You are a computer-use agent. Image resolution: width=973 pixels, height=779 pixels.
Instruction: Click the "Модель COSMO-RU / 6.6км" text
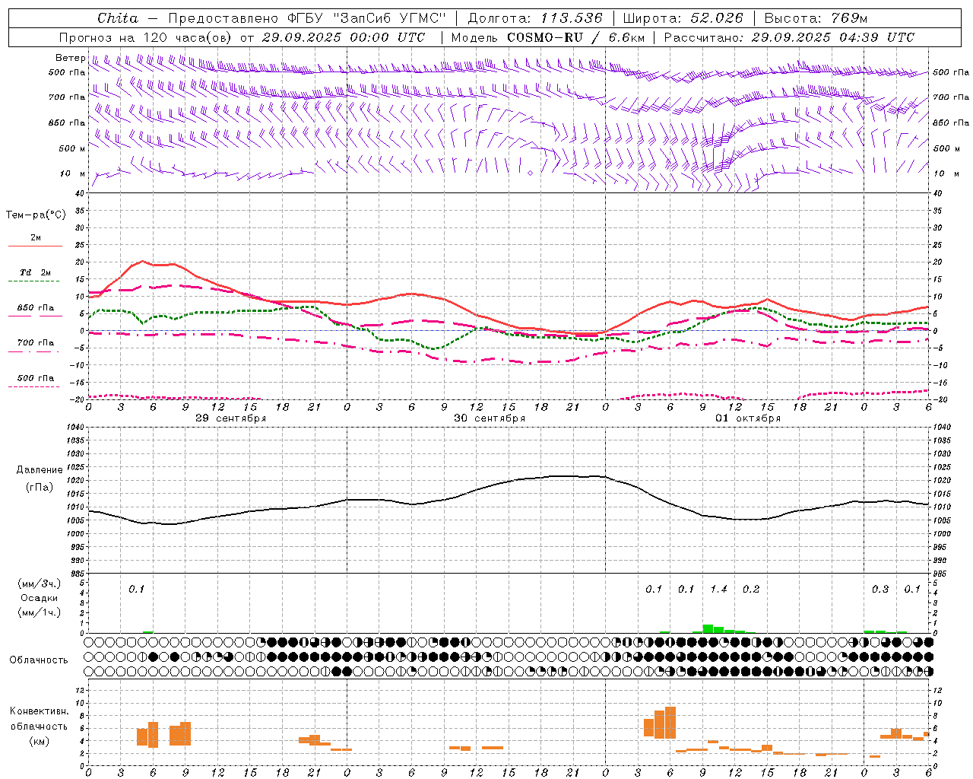547,37
